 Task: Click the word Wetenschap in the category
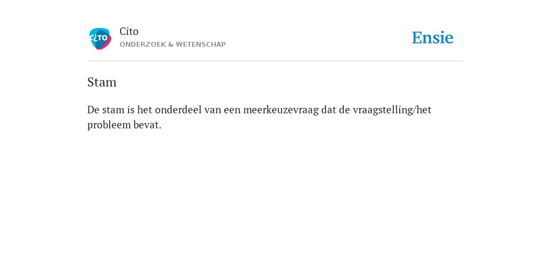[x=201, y=45]
